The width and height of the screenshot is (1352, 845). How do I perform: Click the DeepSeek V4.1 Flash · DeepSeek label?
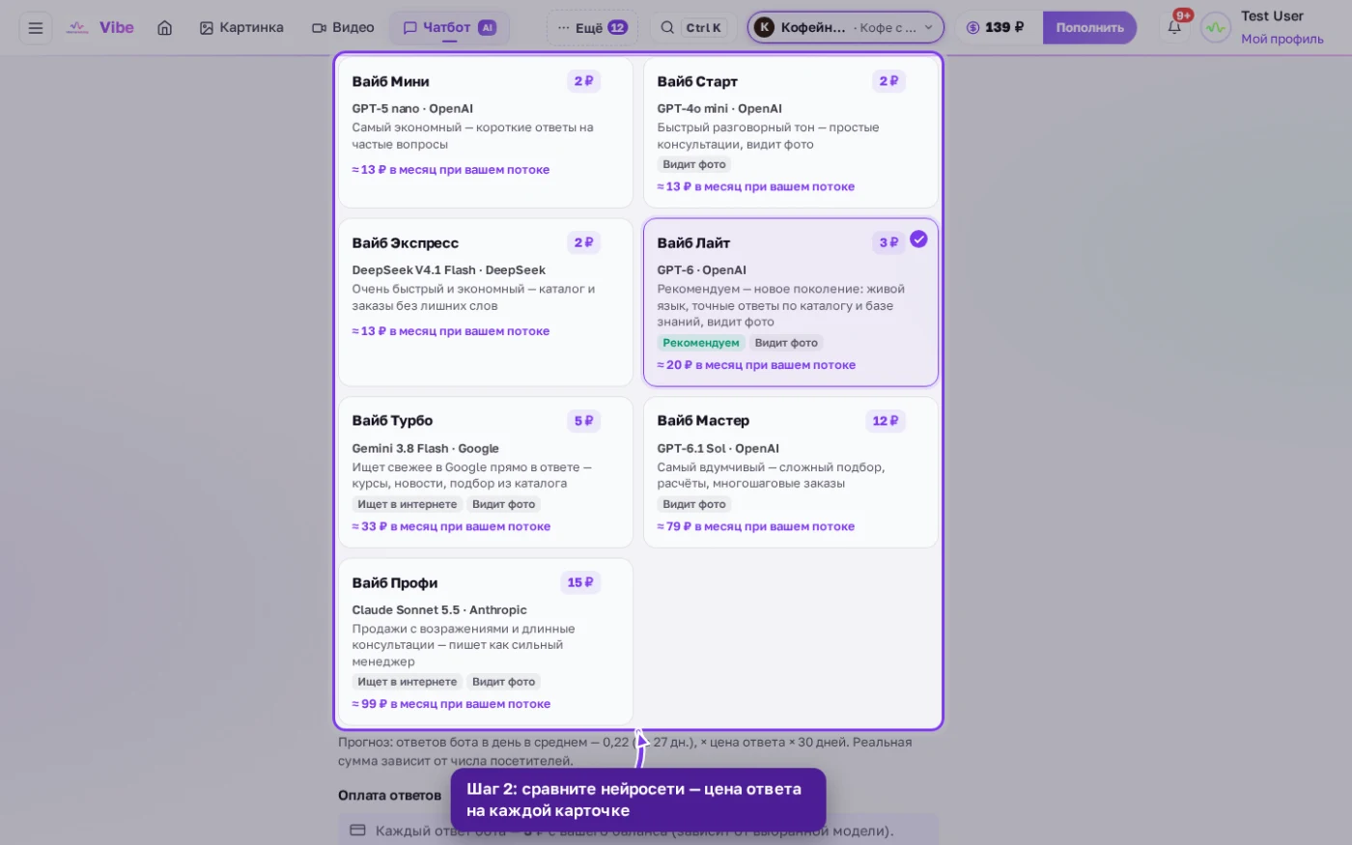(x=449, y=270)
